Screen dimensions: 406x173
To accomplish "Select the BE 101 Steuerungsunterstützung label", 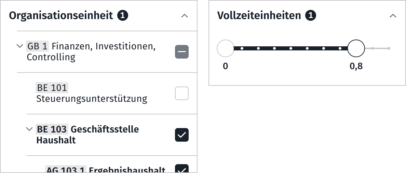I will (x=91, y=99).
